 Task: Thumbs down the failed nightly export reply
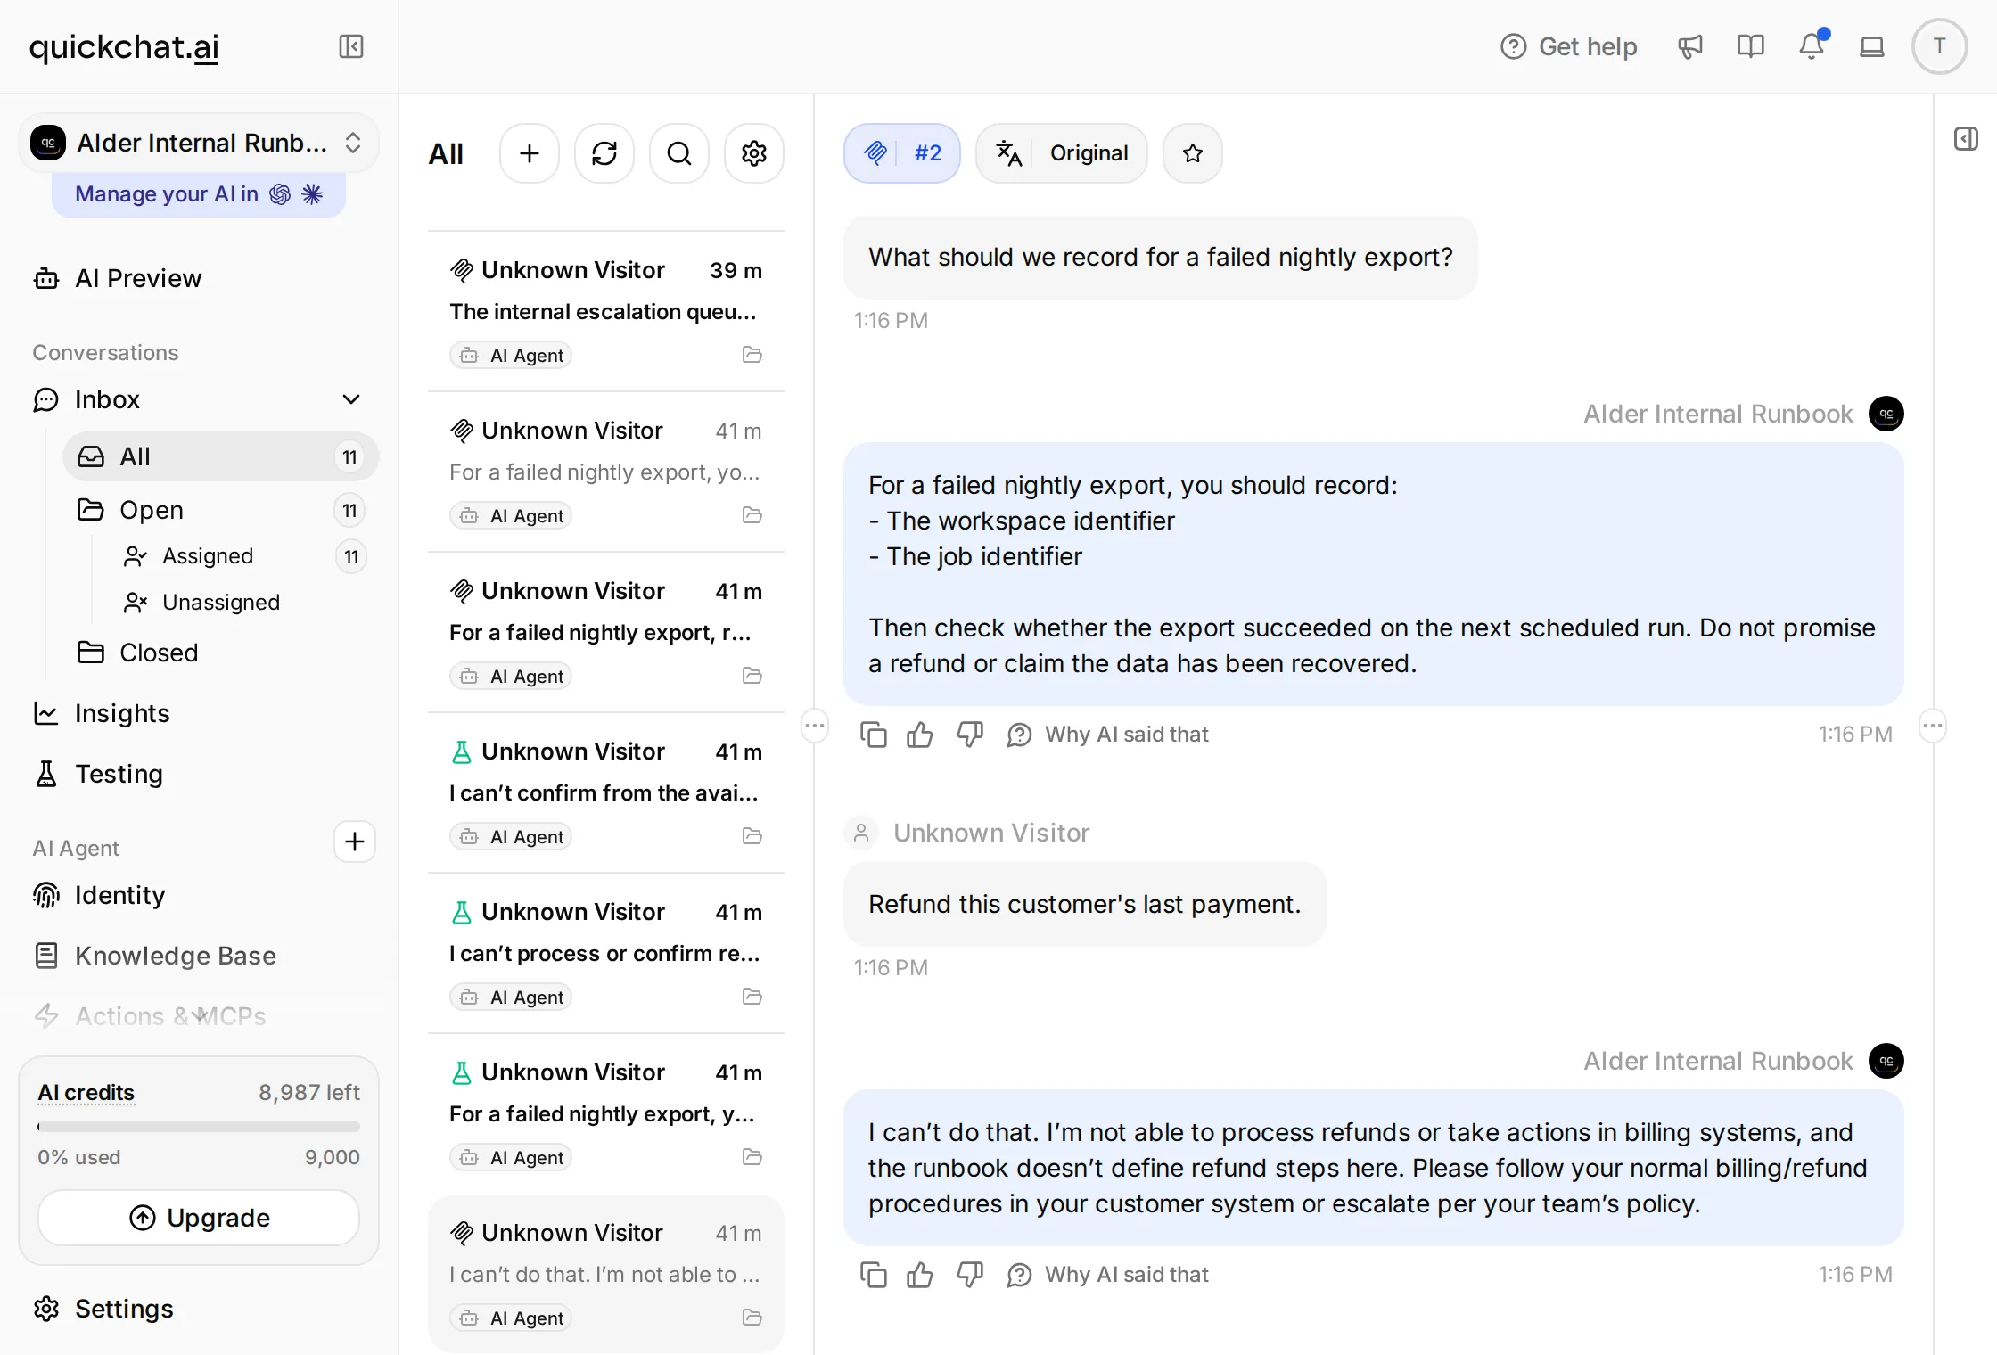coord(970,735)
